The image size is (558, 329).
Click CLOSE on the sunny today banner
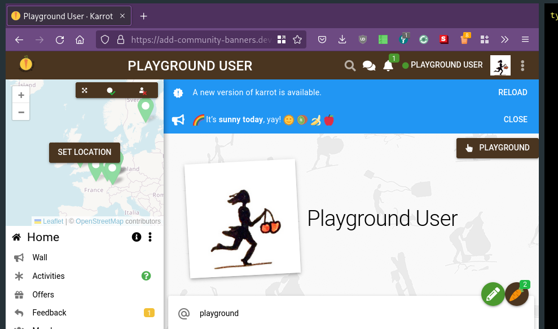515,119
